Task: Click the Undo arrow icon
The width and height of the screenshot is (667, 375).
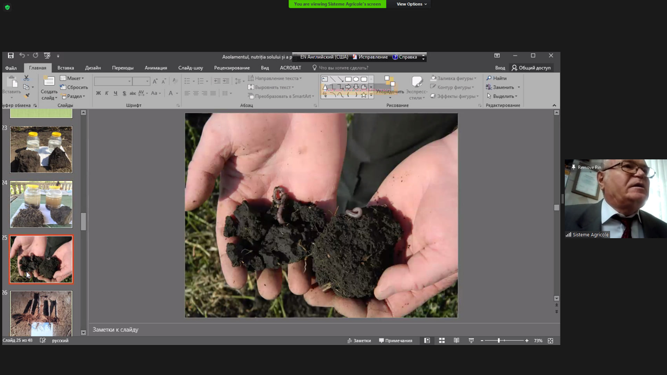Action: [x=22, y=56]
